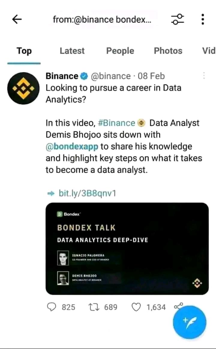Switch to the Photos tab
This screenshot has width=216, height=349.
tap(168, 51)
